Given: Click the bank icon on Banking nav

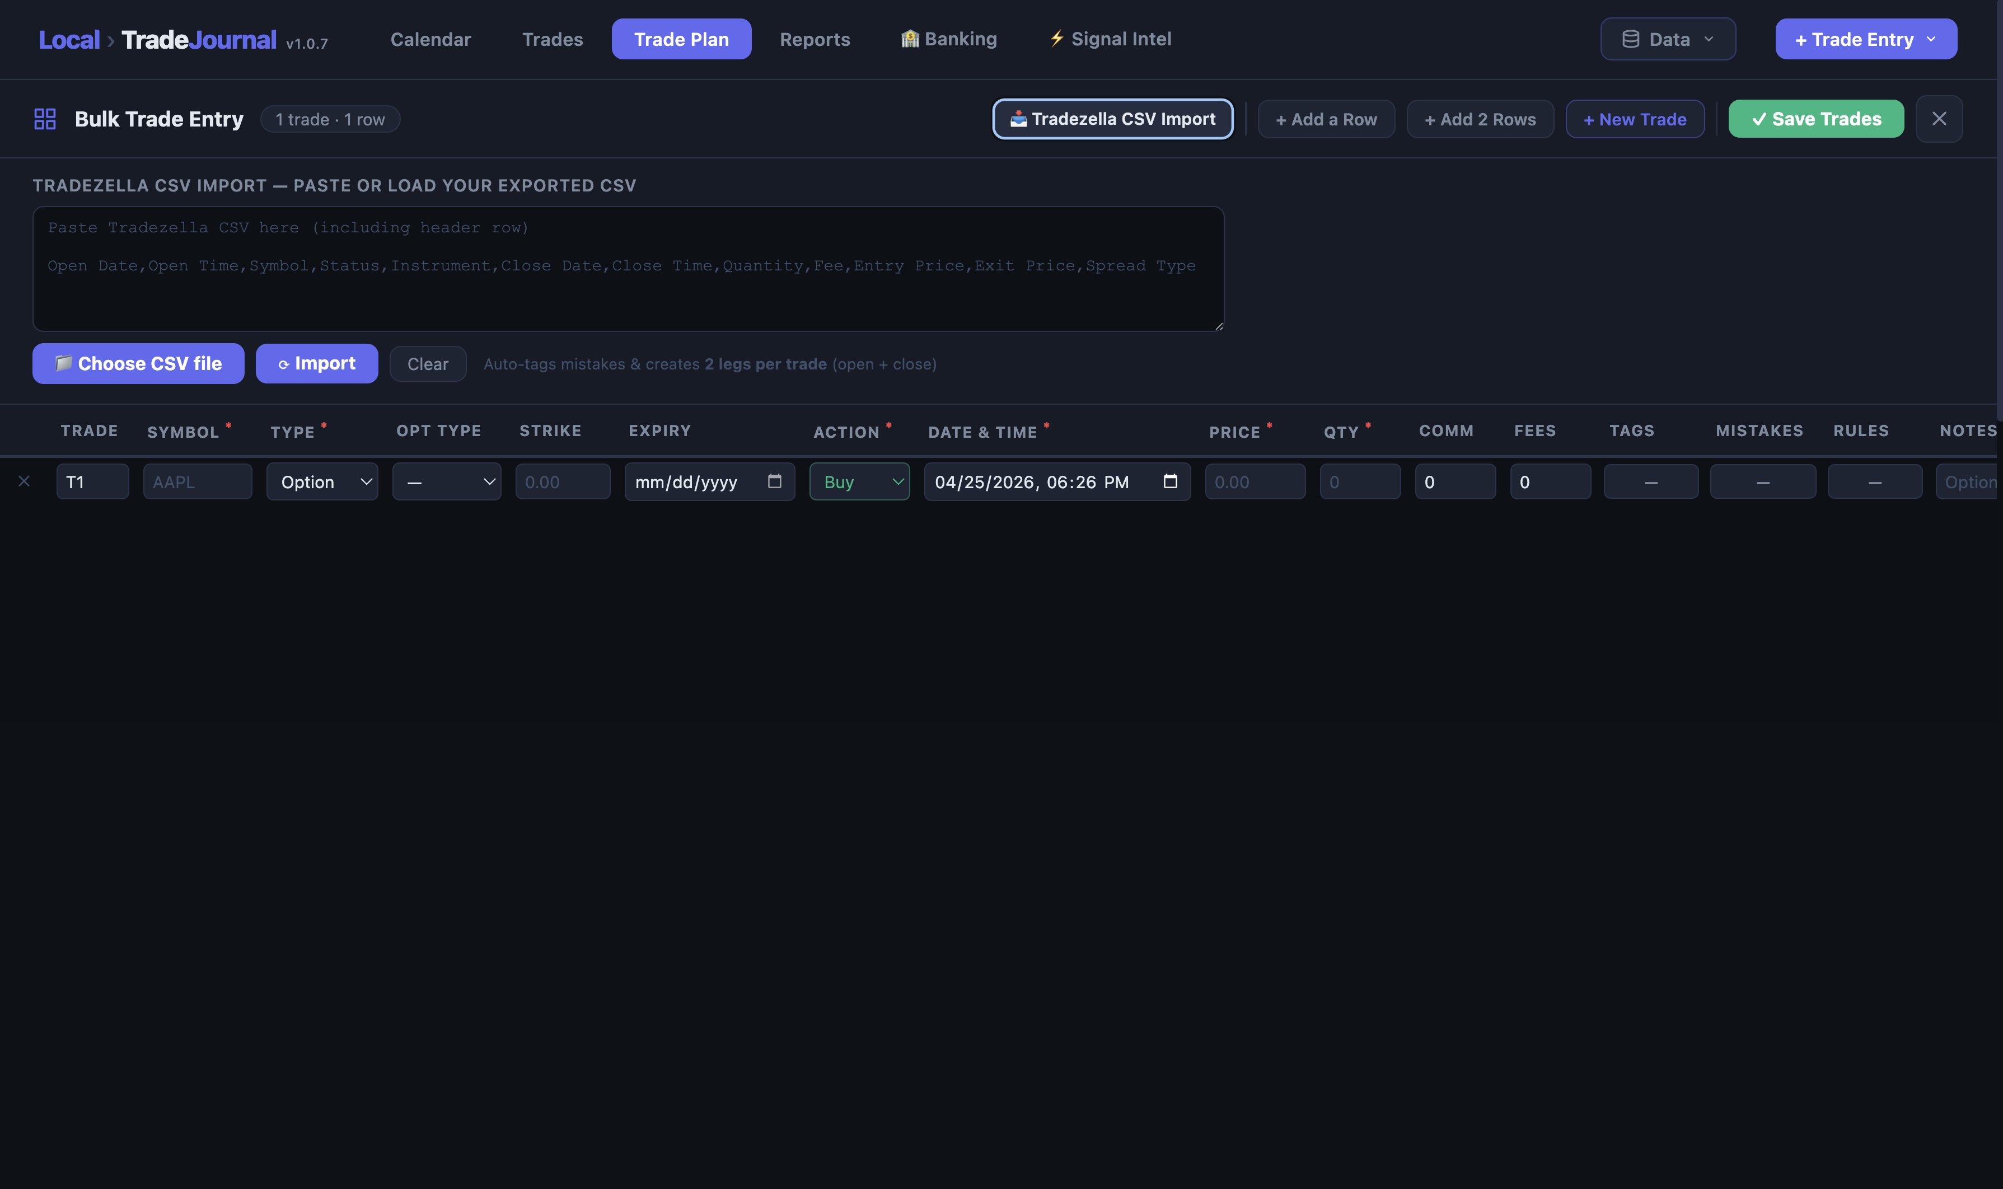Looking at the screenshot, I should (x=910, y=39).
